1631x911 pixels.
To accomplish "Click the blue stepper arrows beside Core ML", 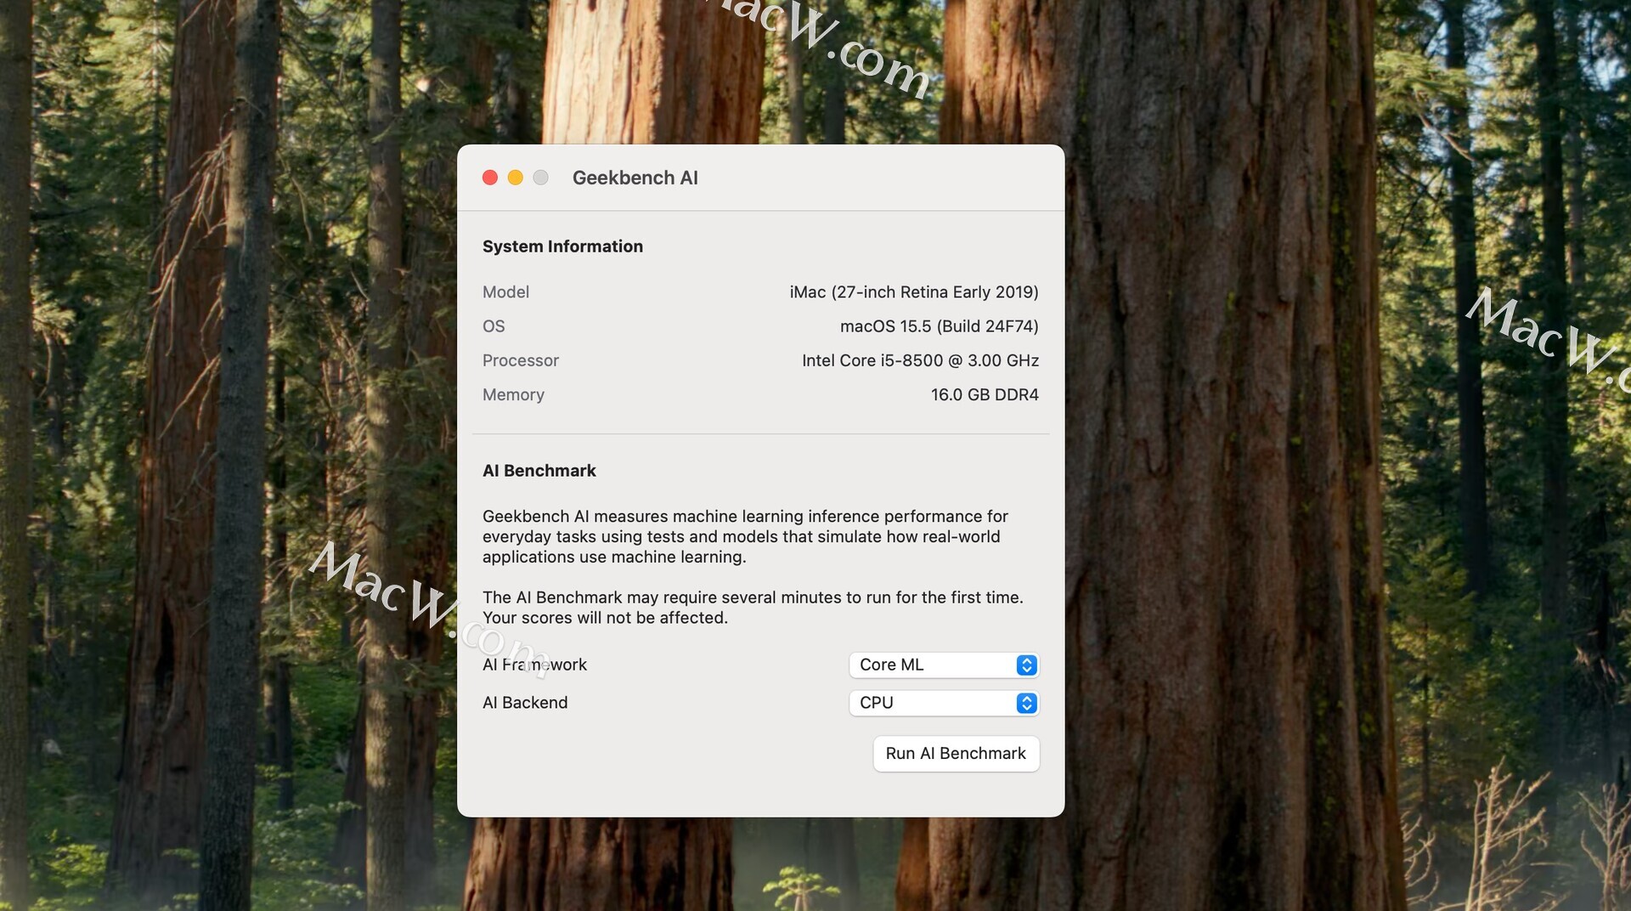I will click(1026, 665).
